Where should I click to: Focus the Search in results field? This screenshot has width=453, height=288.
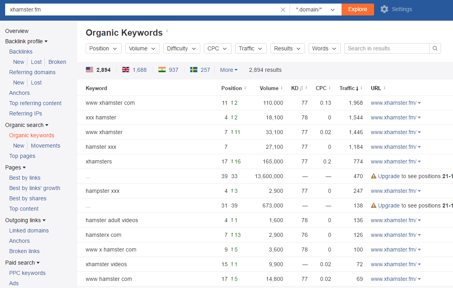[387, 48]
